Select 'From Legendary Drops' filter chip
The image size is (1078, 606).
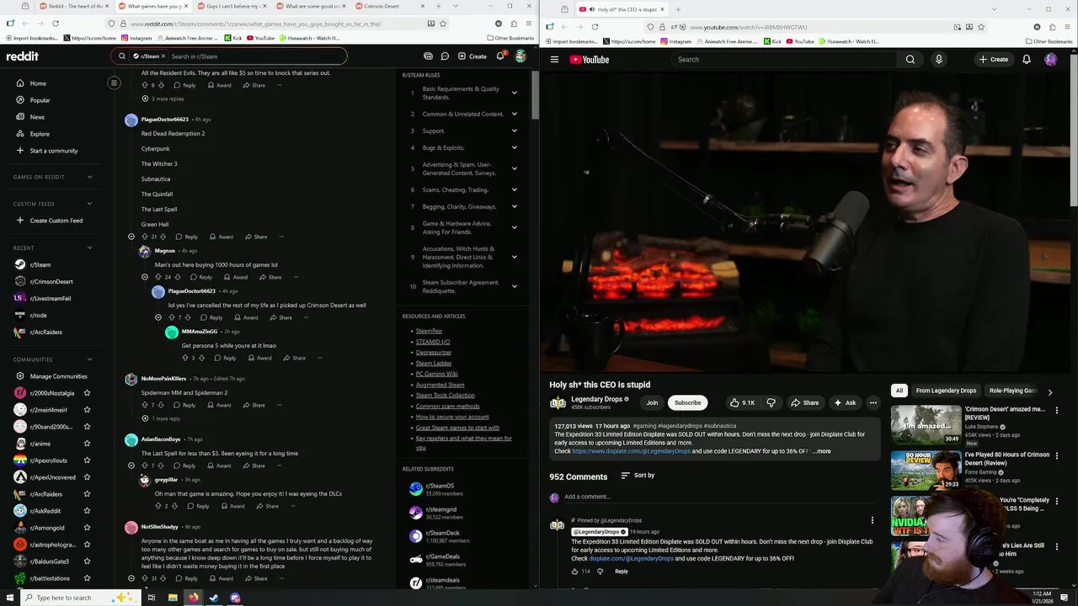coord(946,391)
